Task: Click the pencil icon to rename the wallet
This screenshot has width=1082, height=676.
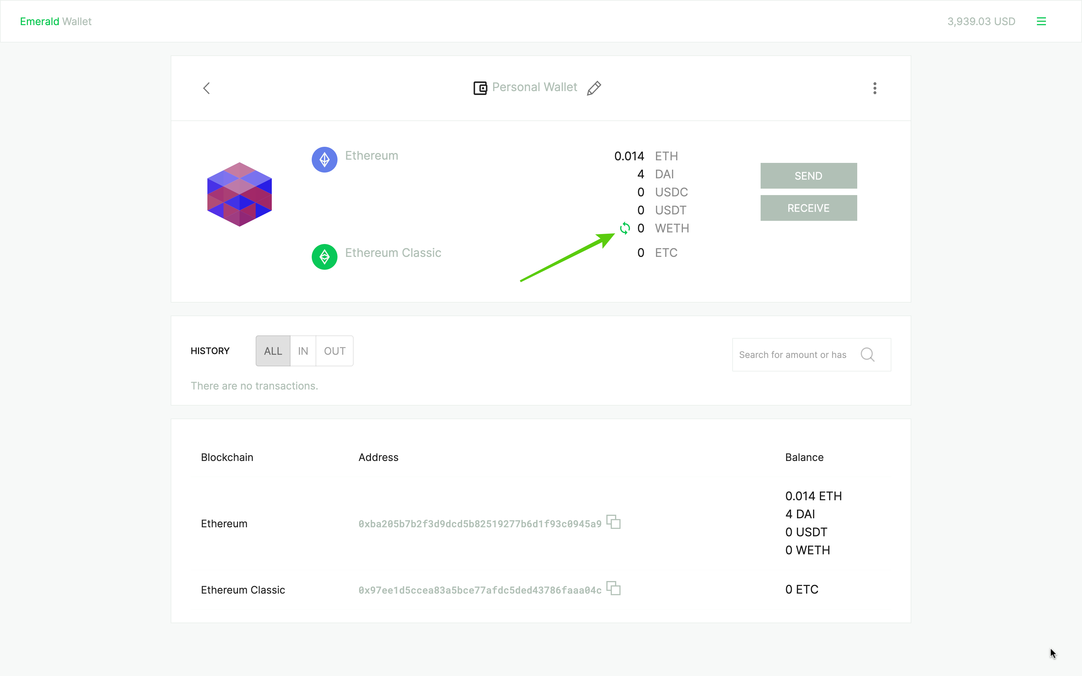Action: tap(594, 88)
